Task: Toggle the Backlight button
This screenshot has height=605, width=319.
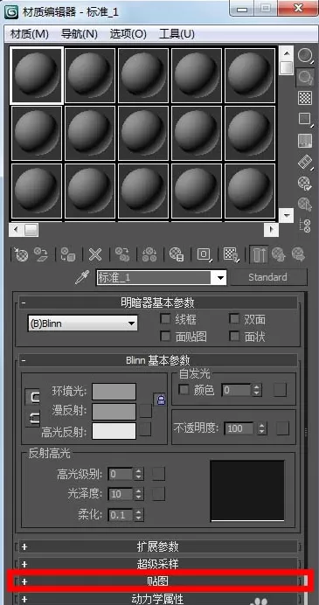Action: (305, 78)
